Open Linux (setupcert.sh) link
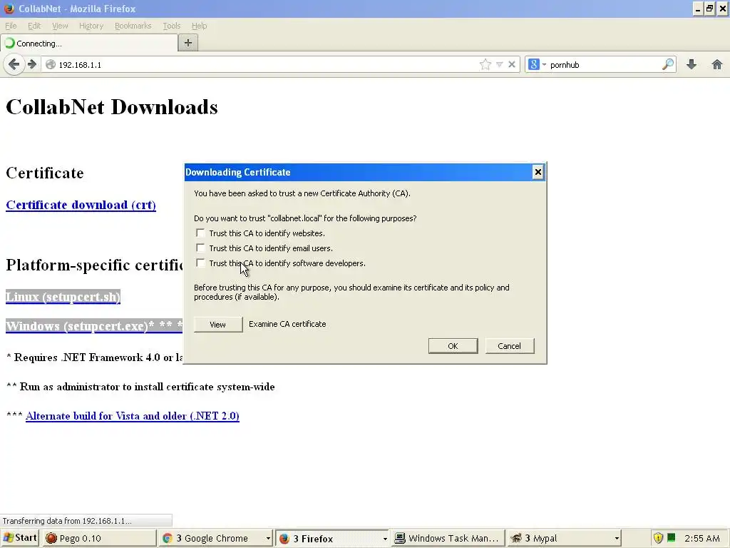The width and height of the screenshot is (730, 548). tap(63, 297)
